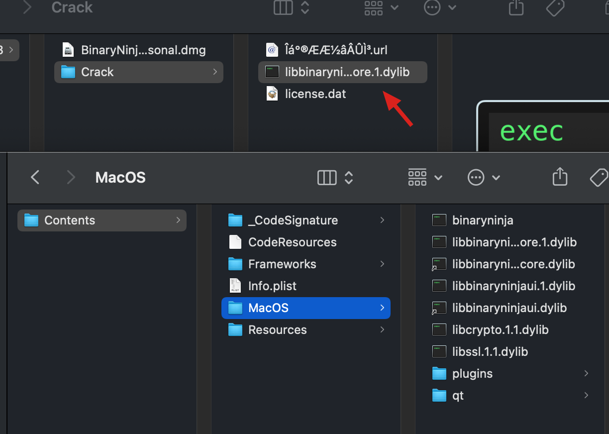This screenshot has height=434, width=609.
Task: Expand Frameworks folder chevron
Action: click(x=382, y=264)
